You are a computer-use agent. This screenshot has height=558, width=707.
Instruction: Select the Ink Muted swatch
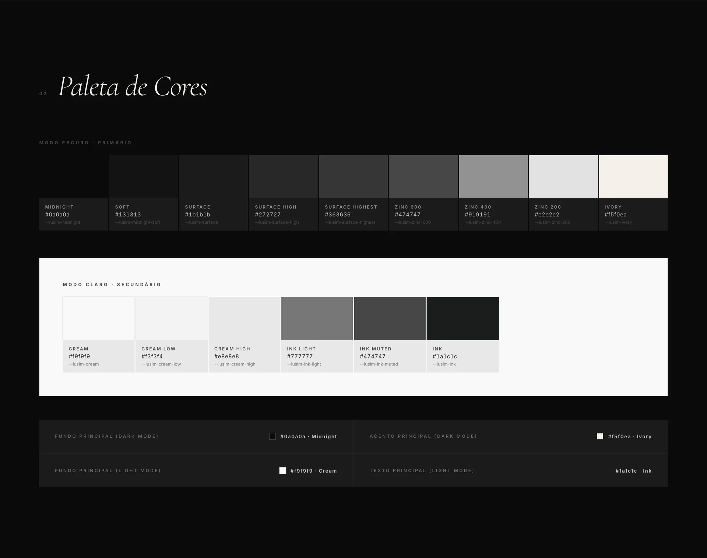390,318
